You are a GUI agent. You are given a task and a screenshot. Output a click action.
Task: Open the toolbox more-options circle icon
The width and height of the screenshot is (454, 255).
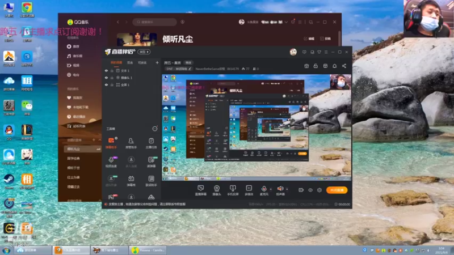tap(154, 129)
